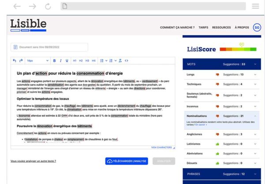Toggle underline formatting
Screen dimensions: 270x184
point(67,60)
